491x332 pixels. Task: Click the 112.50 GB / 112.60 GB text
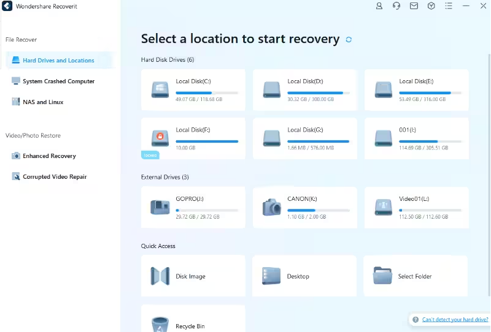[x=423, y=217]
